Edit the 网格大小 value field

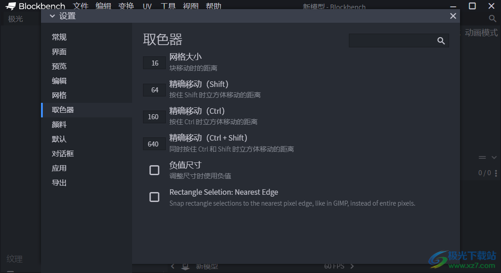pyautogui.click(x=154, y=63)
